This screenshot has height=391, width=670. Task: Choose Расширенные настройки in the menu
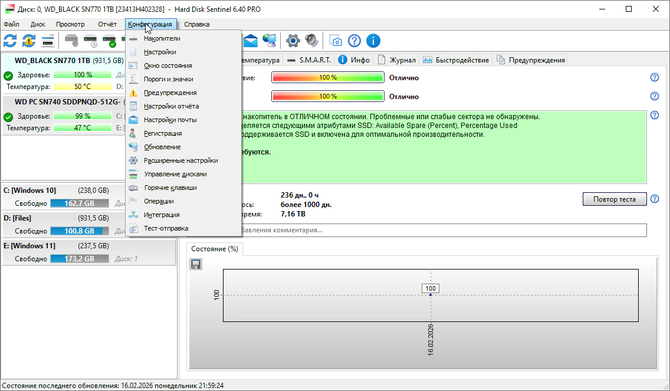[181, 160]
